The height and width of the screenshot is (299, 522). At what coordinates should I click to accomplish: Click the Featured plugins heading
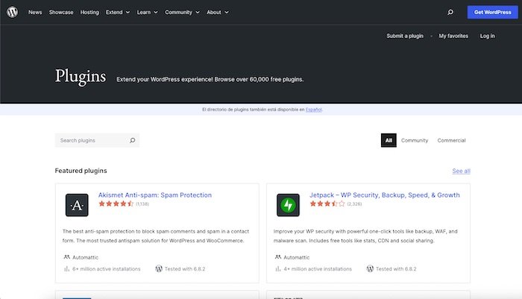(81, 171)
